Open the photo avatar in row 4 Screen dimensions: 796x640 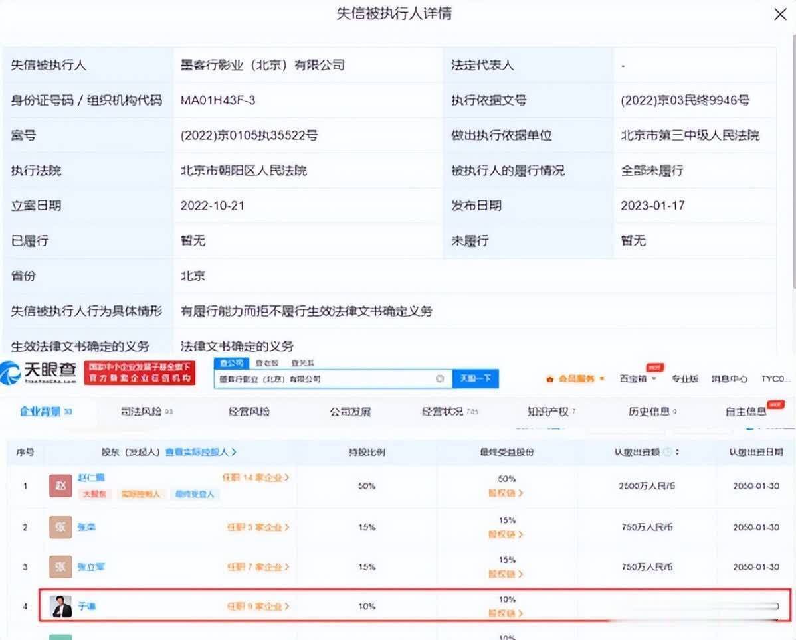click(60, 606)
